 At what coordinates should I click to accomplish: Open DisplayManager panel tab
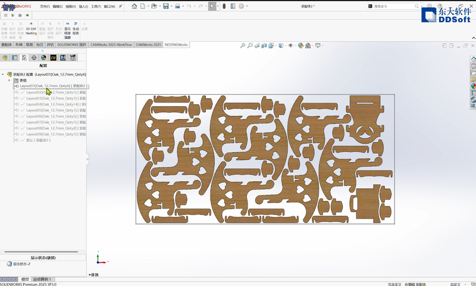[43, 58]
